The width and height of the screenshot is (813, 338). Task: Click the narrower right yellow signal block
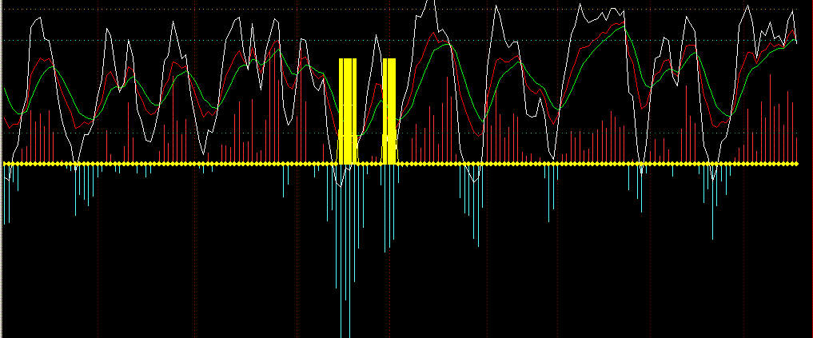(x=389, y=111)
